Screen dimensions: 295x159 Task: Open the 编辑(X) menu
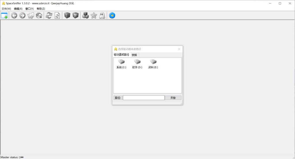18,9
